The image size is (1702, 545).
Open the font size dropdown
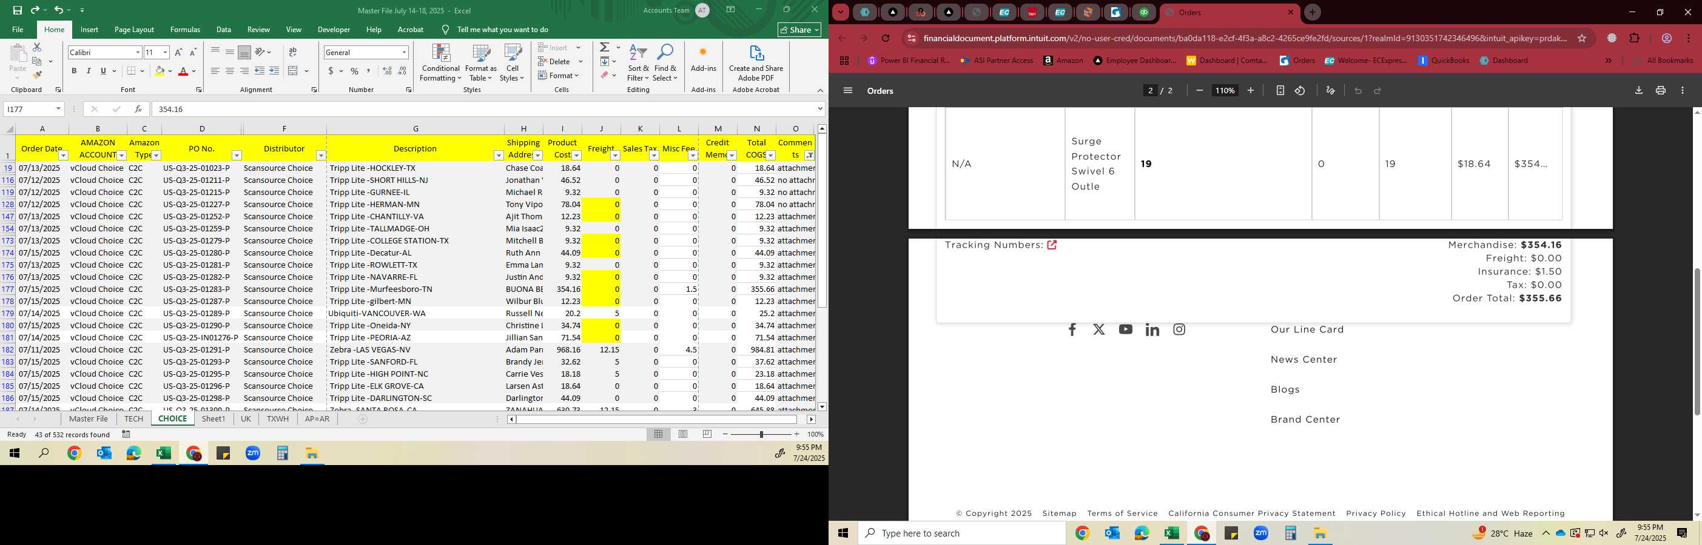165,52
